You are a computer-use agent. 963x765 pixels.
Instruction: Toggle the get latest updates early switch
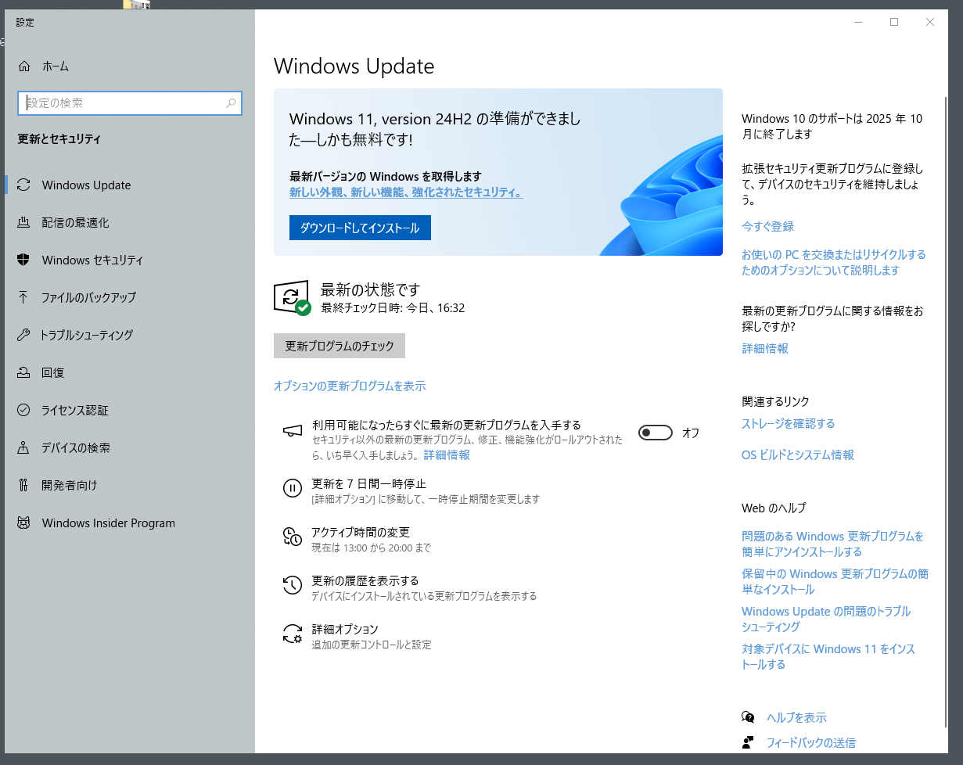click(x=656, y=433)
